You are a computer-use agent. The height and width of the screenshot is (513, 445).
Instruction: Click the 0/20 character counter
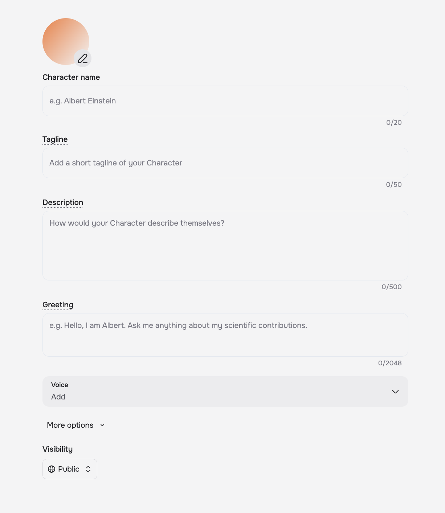coord(394,123)
